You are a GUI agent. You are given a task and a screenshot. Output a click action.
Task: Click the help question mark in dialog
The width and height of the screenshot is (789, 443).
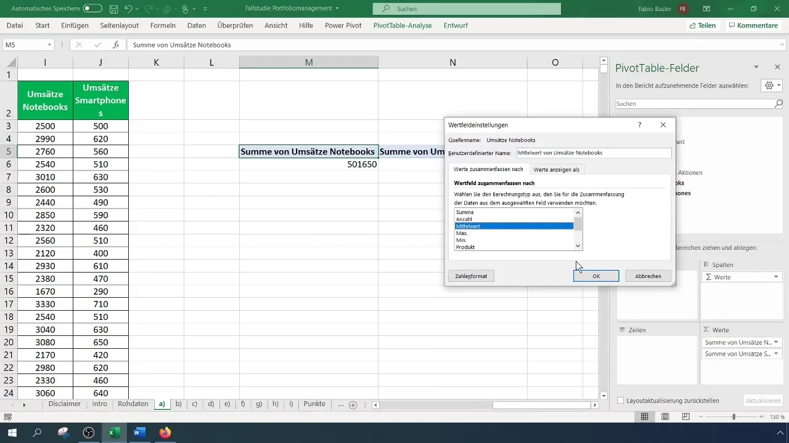point(639,125)
